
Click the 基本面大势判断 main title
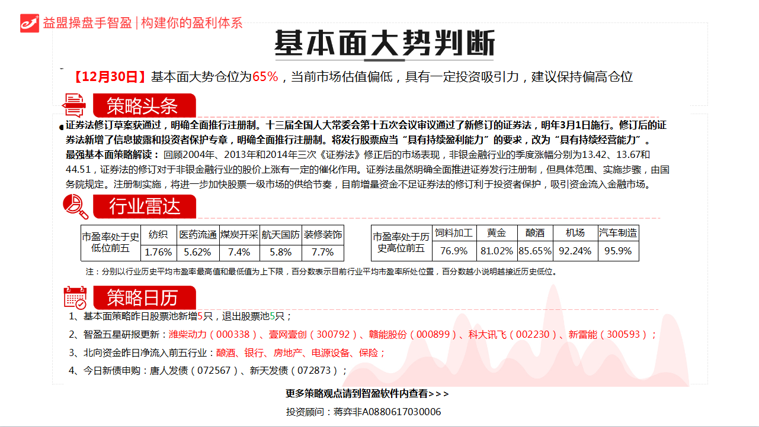384,43
